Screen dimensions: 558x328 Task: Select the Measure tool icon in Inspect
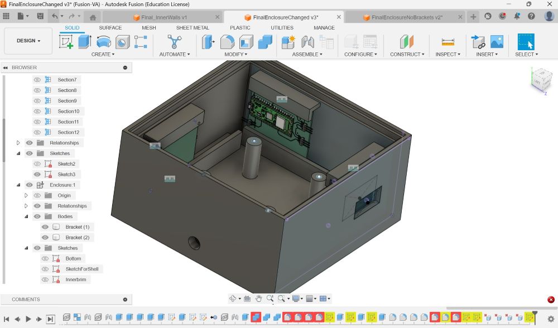click(x=448, y=42)
